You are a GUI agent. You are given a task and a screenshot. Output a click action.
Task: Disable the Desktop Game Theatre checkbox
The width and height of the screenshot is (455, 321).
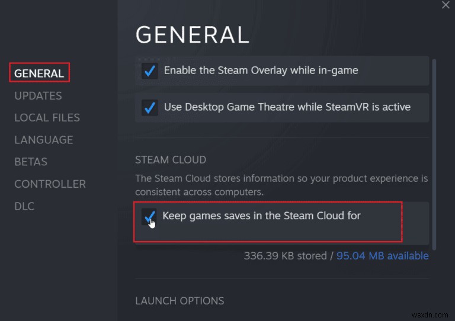click(x=149, y=108)
